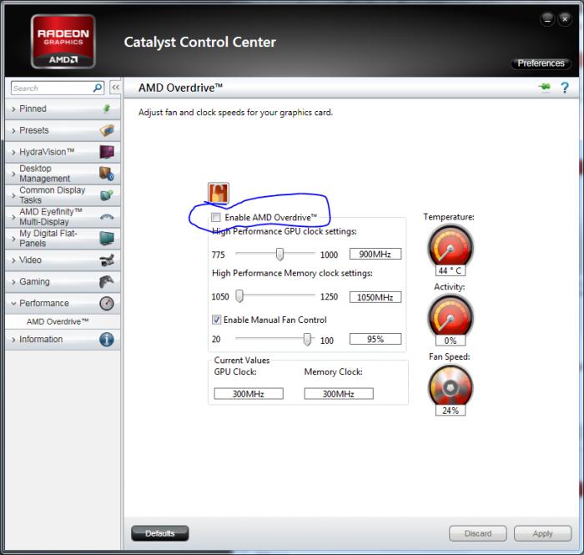Click the Performance gauge icon
Image resolution: width=584 pixels, height=555 pixels.
pos(107,303)
